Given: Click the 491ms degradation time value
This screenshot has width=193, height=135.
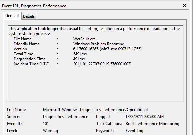Looking at the screenshot, I should [x=79, y=59].
